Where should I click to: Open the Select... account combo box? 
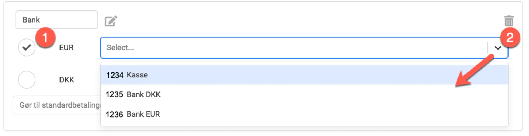point(293,48)
